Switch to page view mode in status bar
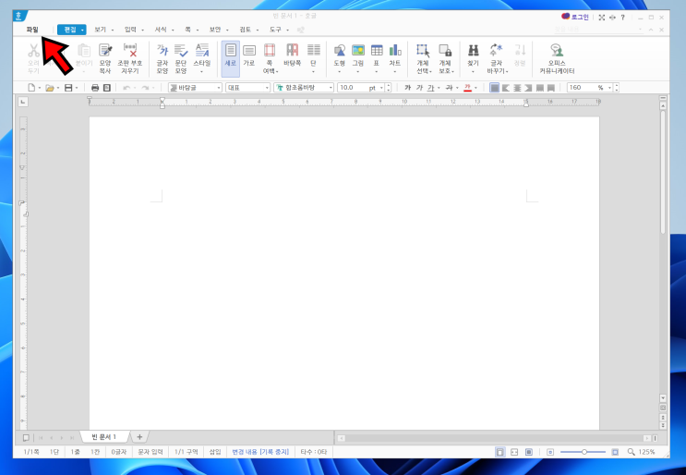The width and height of the screenshot is (686, 475). (x=500, y=451)
